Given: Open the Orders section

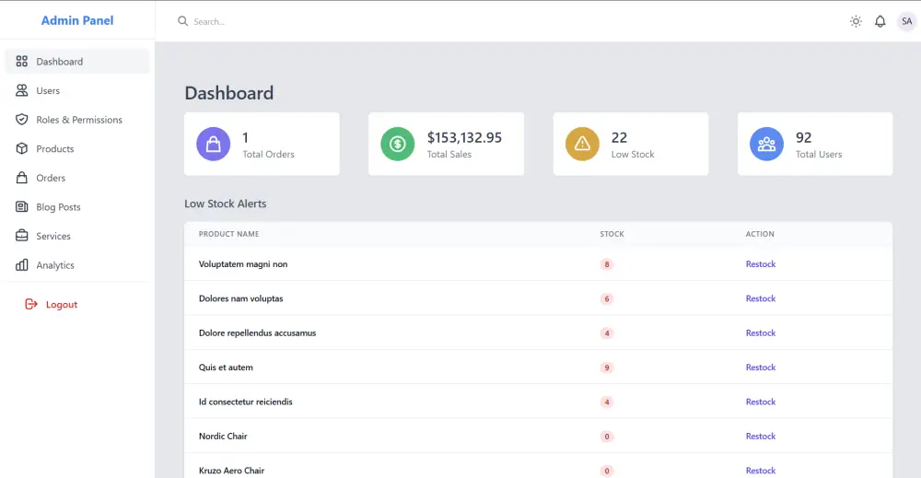Looking at the screenshot, I should (x=77, y=178).
